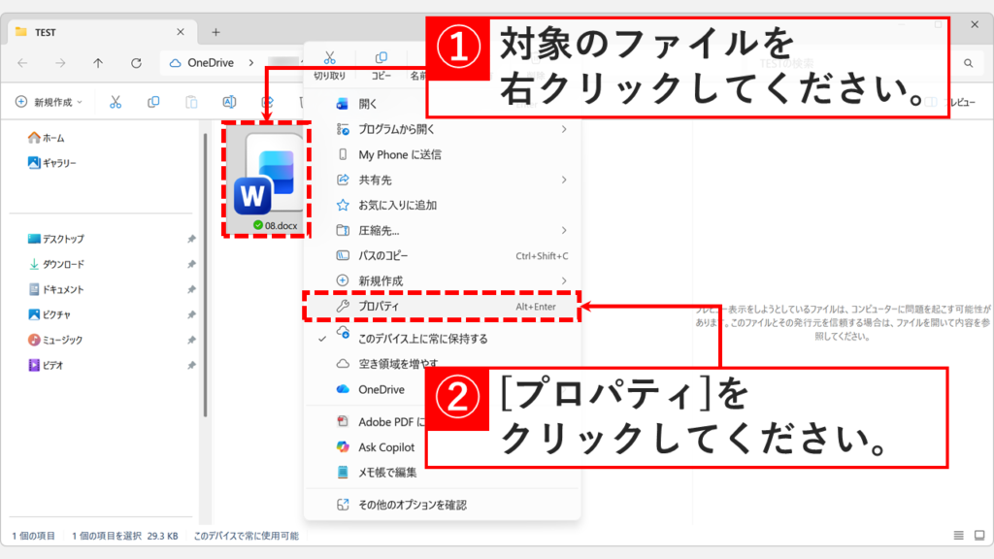Click the Ask Copilot icon entry

(343, 447)
